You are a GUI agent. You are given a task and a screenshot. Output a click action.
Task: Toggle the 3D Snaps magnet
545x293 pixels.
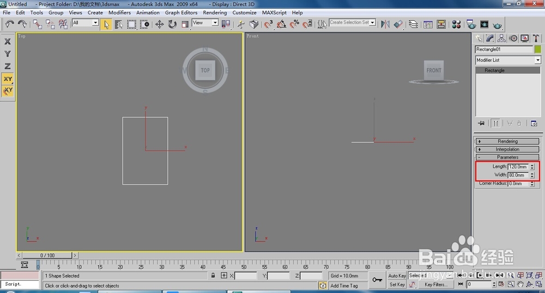pos(268,25)
